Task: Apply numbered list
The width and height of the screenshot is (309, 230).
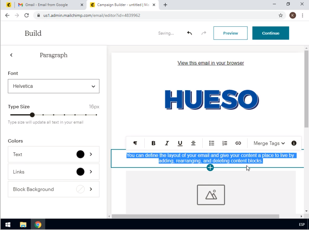Action: tap(225, 143)
